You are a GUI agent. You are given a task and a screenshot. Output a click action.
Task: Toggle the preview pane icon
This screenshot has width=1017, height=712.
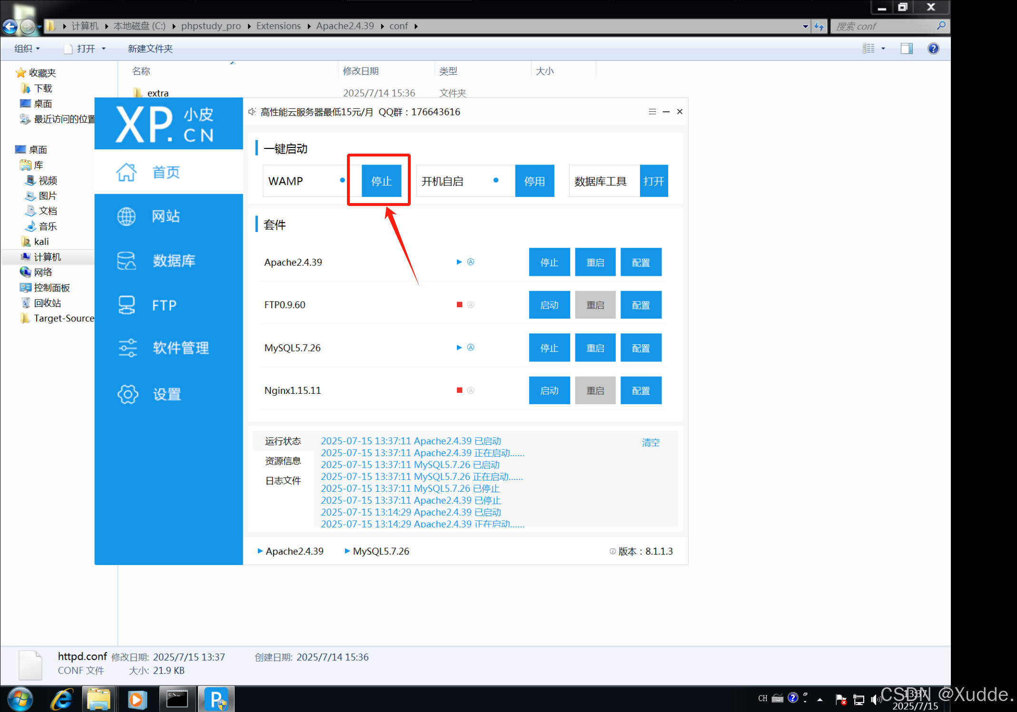tap(907, 49)
